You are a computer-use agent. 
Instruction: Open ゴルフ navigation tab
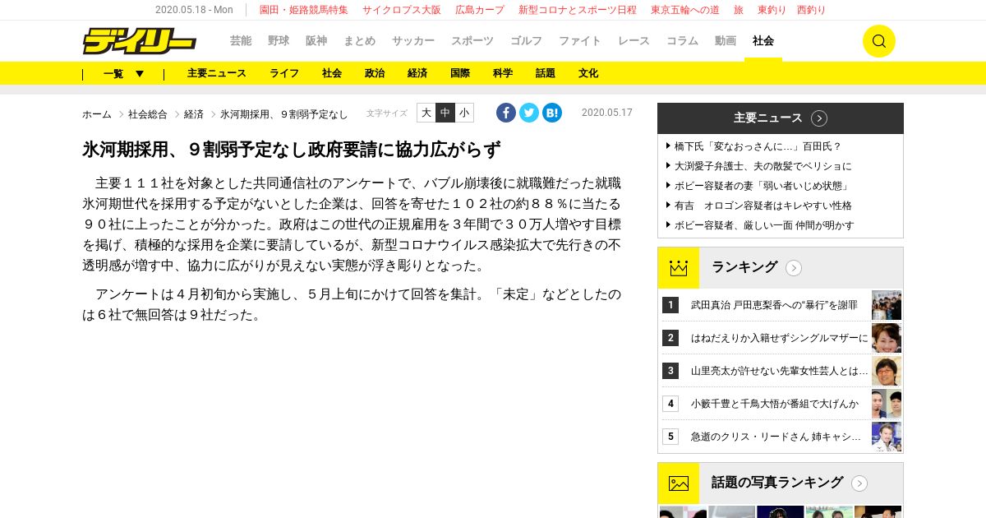pos(526,41)
